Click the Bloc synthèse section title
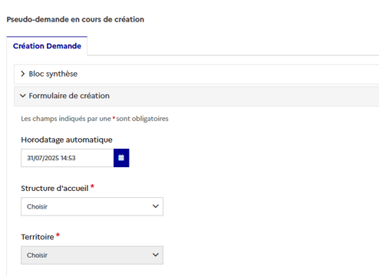The height and width of the screenshot is (276, 379). (x=53, y=74)
